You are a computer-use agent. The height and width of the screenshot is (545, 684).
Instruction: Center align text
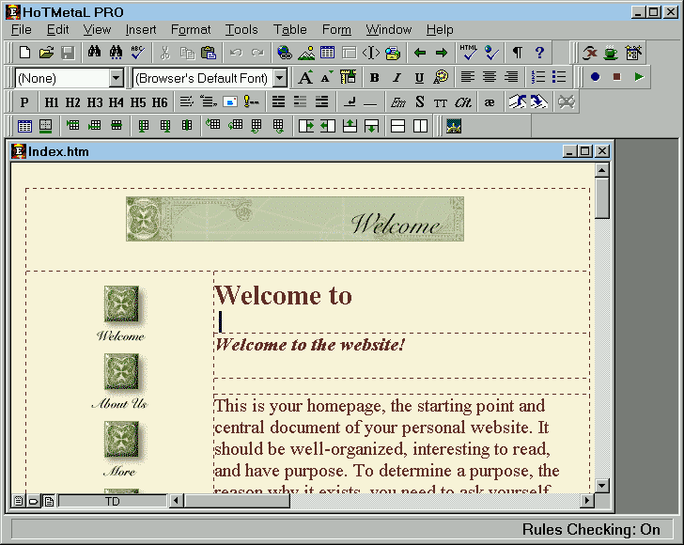click(490, 78)
